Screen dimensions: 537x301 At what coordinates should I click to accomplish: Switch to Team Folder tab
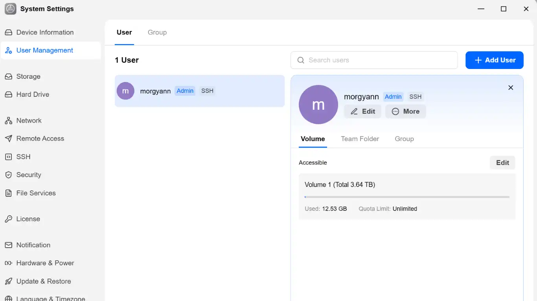360,139
